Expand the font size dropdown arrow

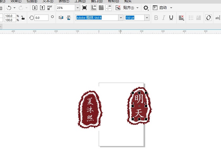point(147,18)
